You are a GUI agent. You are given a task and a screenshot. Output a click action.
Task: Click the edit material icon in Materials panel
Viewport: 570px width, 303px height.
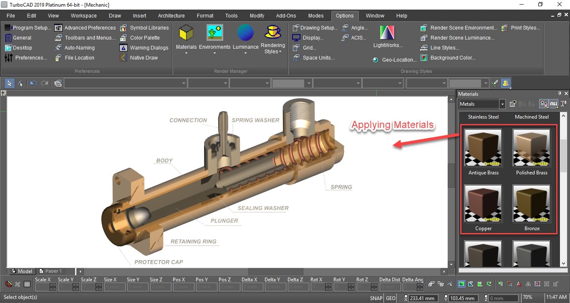(513, 104)
